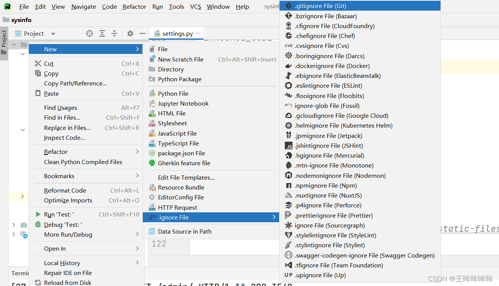Select Clean Python Compiled Files
The height and width of the screenshot is (286, 499).
click(87, 162)
